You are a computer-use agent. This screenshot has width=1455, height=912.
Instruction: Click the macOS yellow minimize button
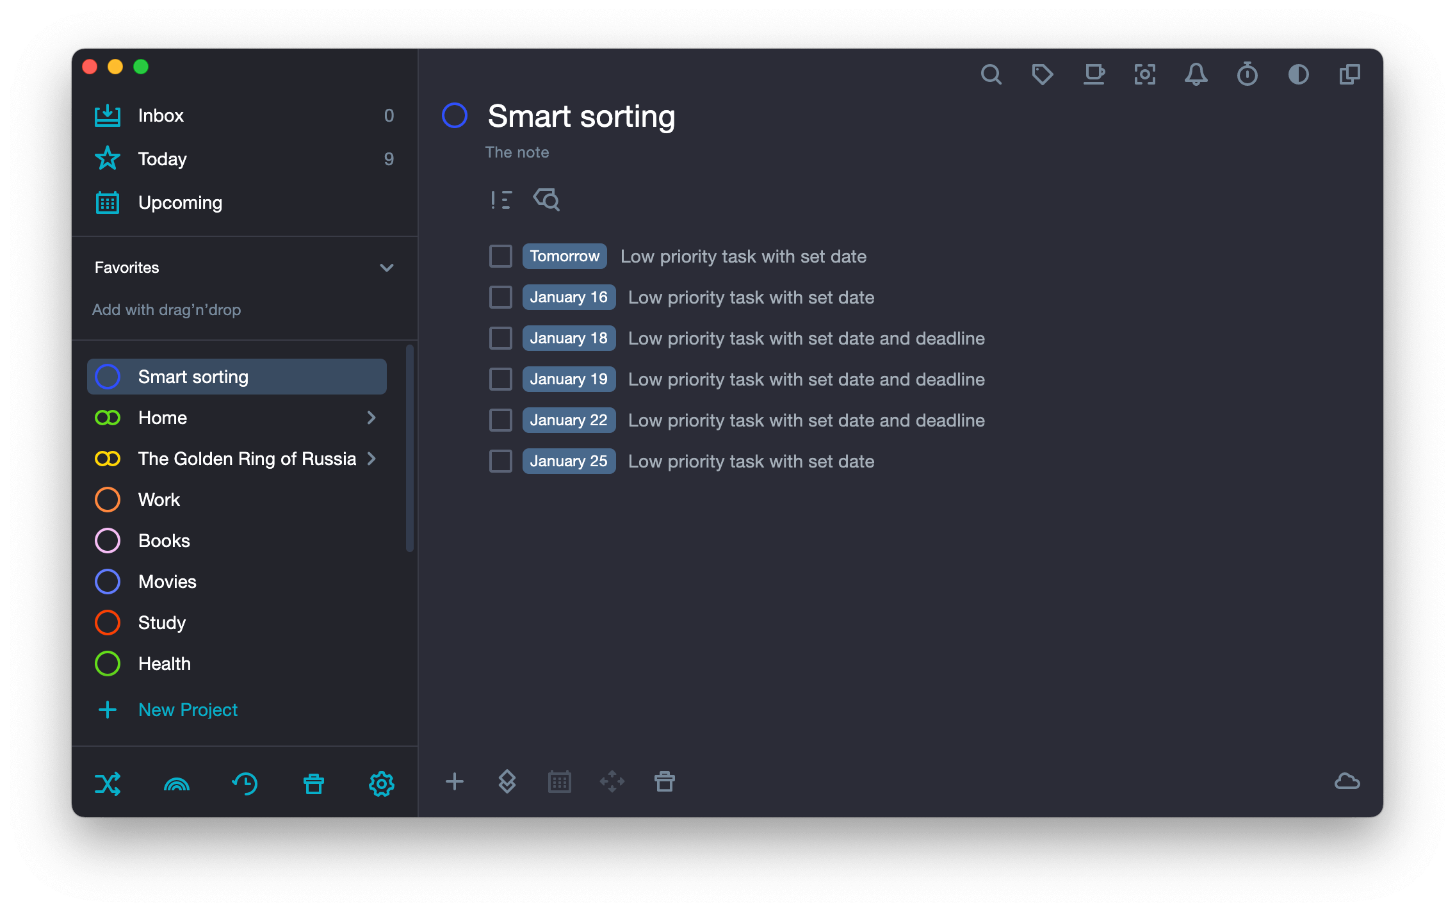tap(115, 67)
